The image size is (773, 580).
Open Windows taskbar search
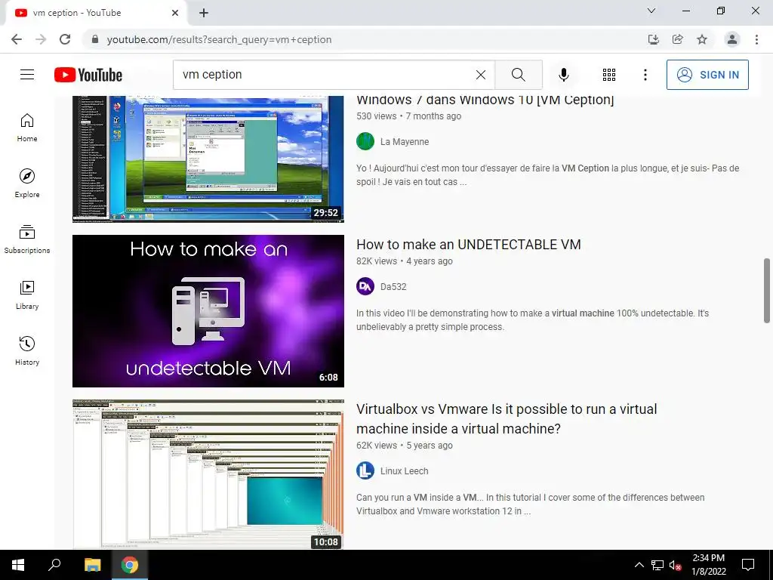point(54,565)
